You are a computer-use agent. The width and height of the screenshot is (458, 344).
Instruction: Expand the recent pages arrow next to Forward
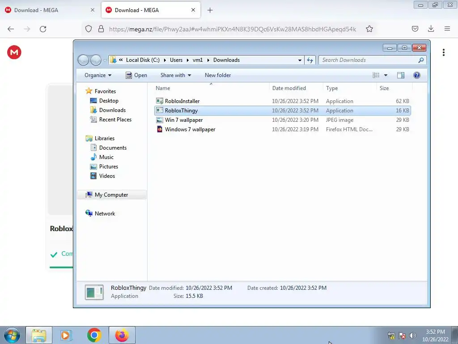105,60
